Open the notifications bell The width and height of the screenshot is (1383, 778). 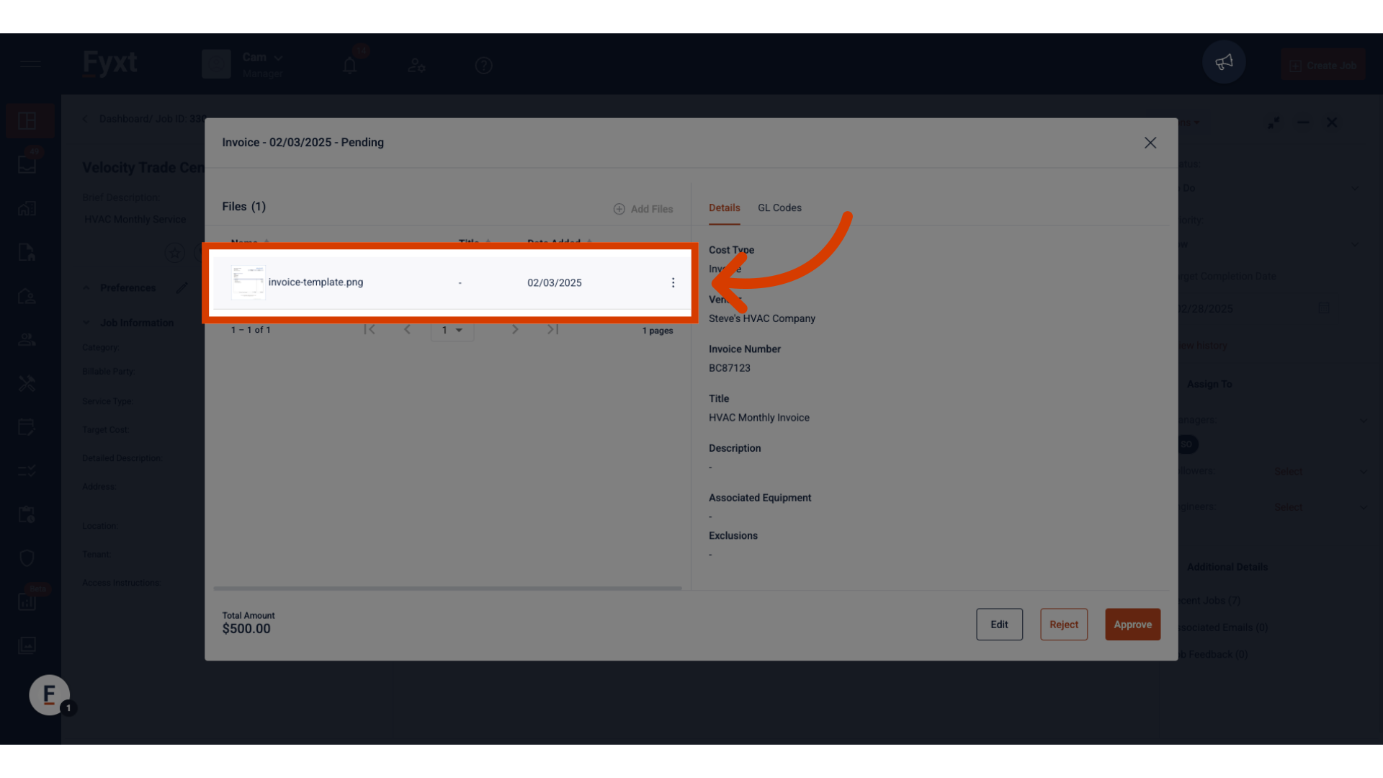(x=350, y=66)
